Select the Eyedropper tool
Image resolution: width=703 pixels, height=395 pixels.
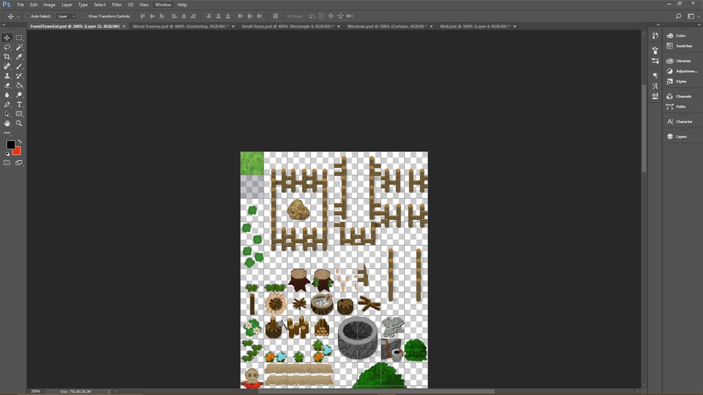(19, 57)
